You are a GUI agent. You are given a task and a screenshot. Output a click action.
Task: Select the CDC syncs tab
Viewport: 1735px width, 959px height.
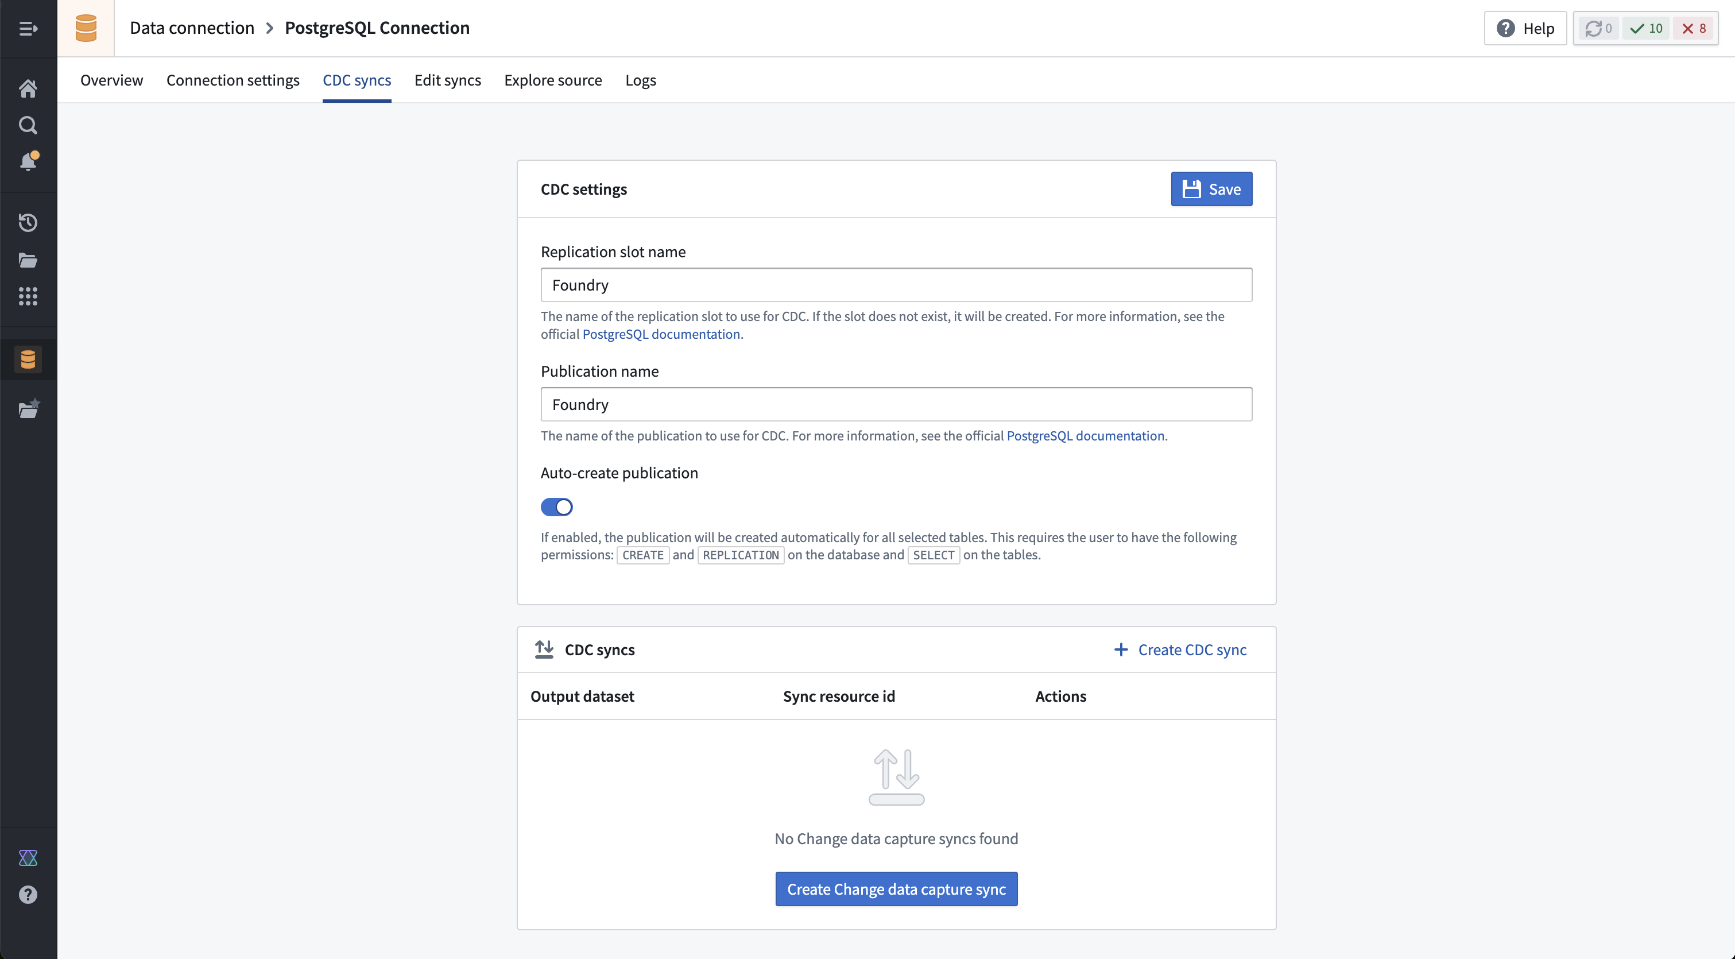tap(357, 80)
